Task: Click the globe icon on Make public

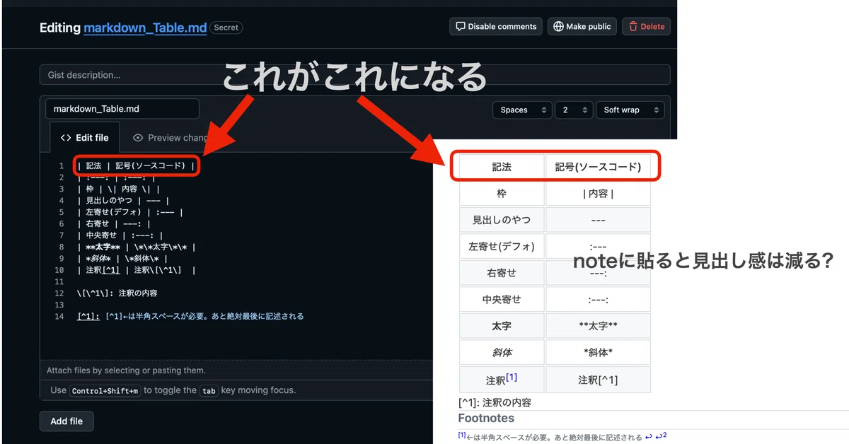Action: 559,27
